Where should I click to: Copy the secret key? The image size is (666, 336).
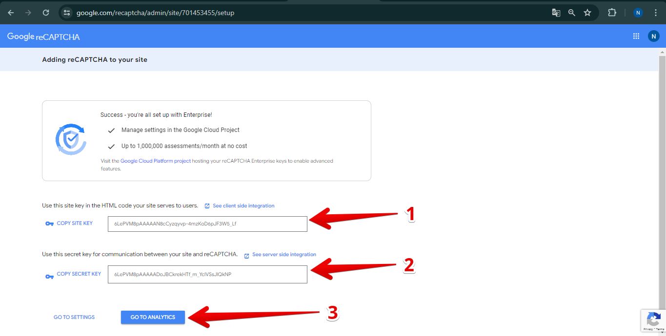(x=79, y=274)
